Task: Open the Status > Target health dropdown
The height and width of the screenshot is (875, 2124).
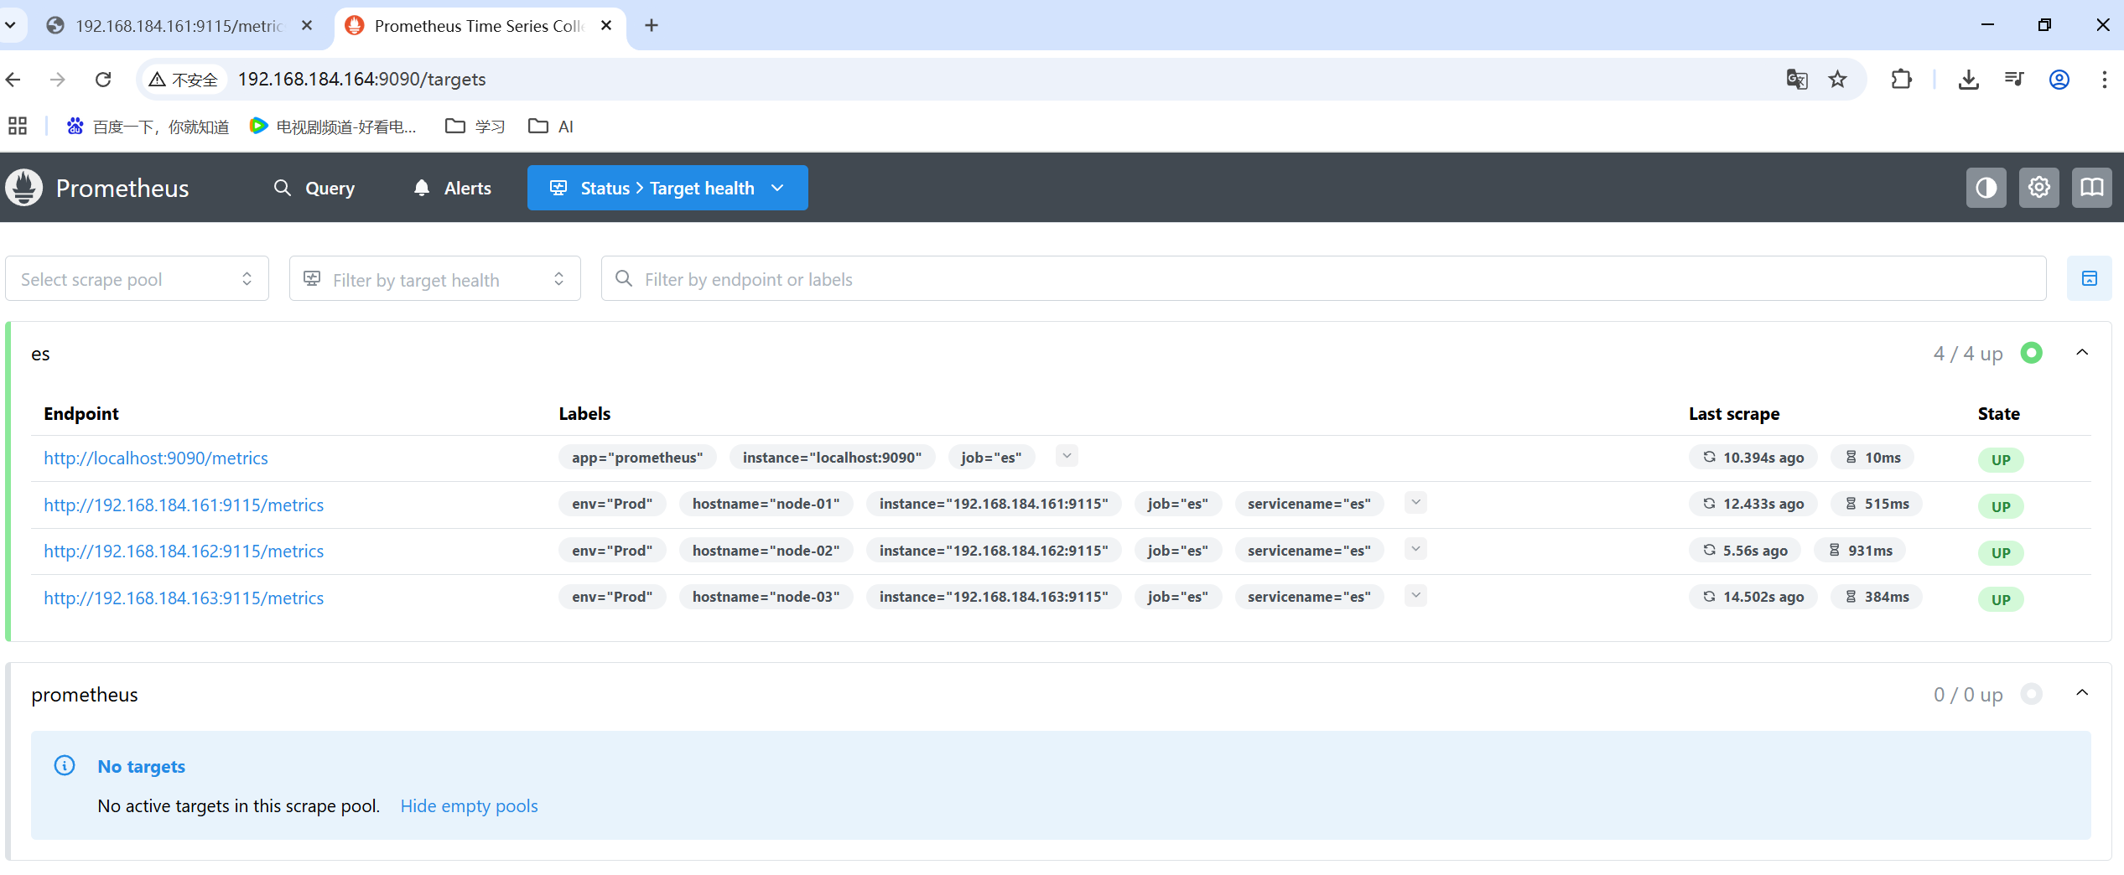Action: pyautogui.click(x=667, y=188)
